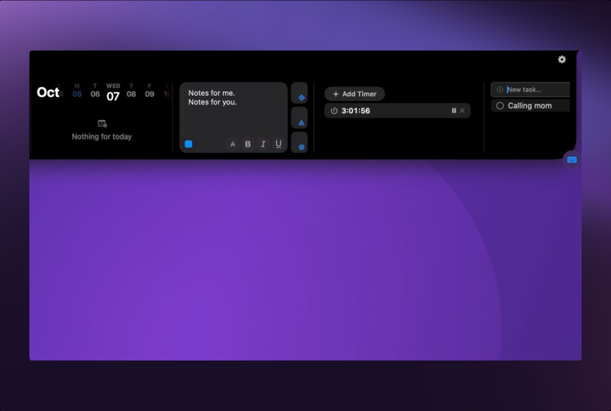Click the plus icon beside New task
This screenshot has width=611, height=411.
pyautogui.click(x=500, y=90)
